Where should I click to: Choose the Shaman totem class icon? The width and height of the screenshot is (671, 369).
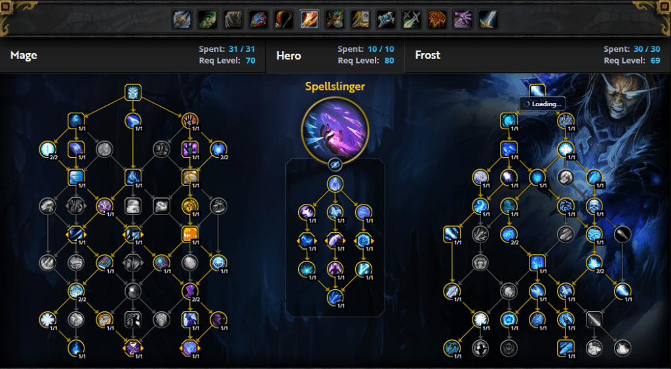tap(437, 20)
